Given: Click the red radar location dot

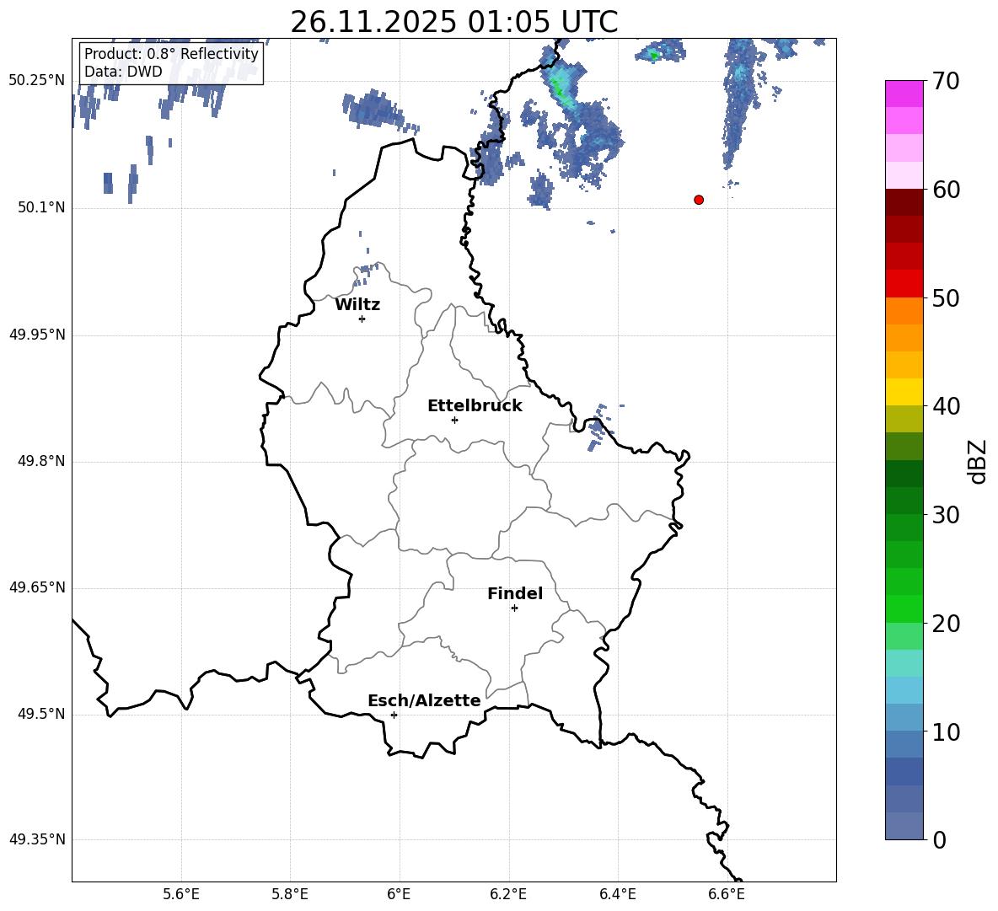Looking at the screenshot, I should click(x=699, y=200).
